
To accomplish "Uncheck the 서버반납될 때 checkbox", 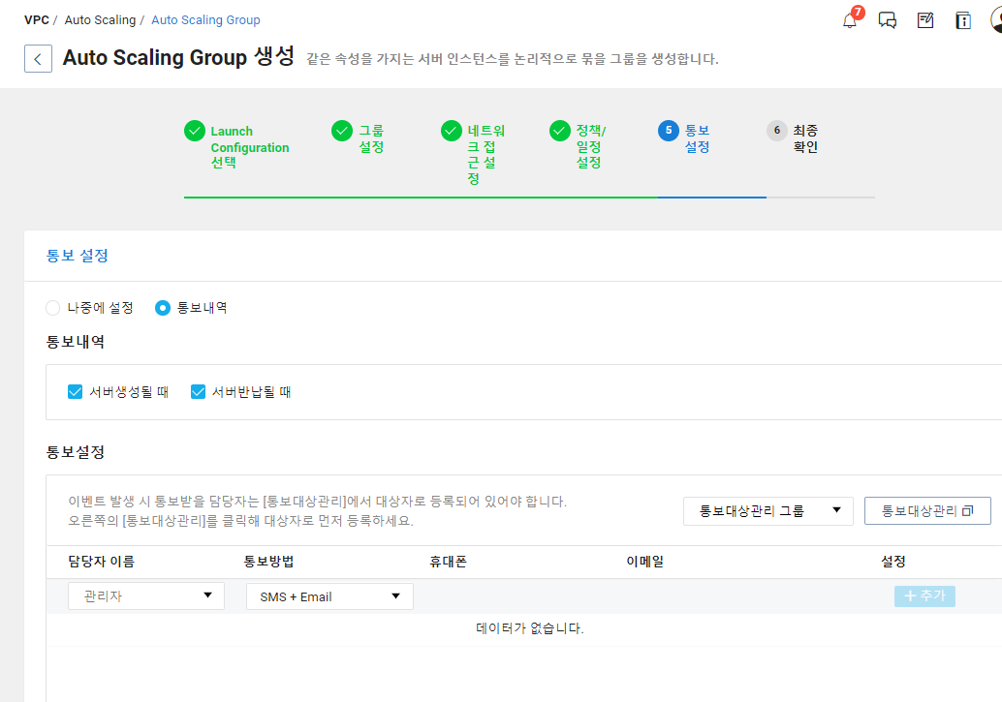I will click(x=198, y=391).
